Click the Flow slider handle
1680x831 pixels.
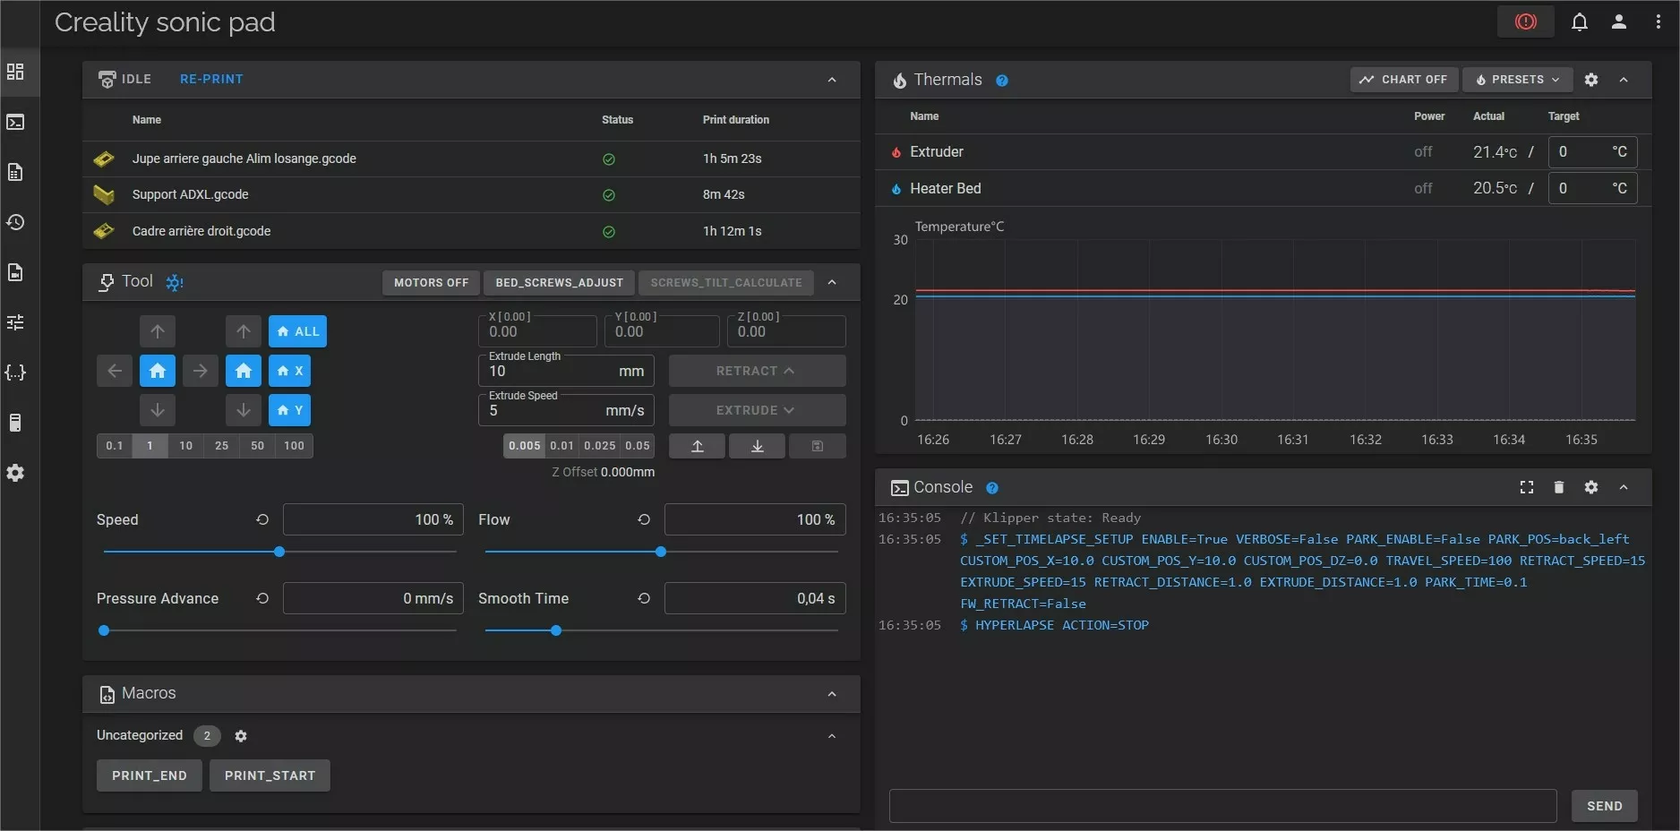click(x=661, y=552)
